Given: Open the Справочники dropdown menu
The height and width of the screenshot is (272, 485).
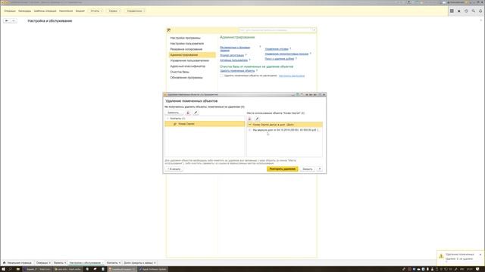Looking at the screenshot, I should (x=136, y=11).
